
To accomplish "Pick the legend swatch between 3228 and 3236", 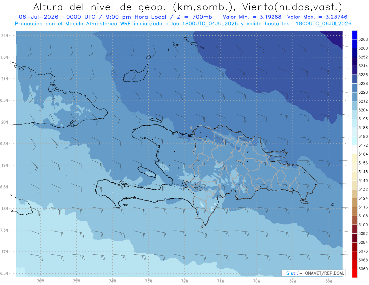I will 355,79.
